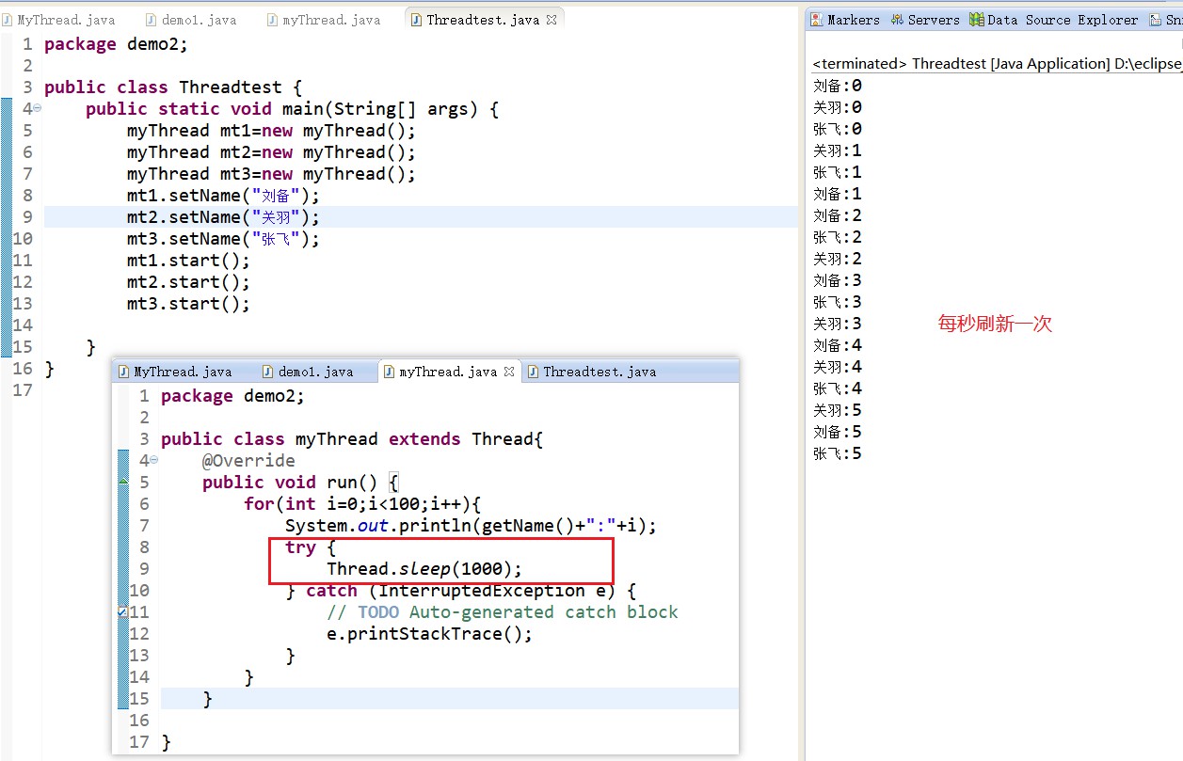This screenshot has width=1183, height=761.
Task: Click console output line '张飞:2'
Action: pos(838,237)
